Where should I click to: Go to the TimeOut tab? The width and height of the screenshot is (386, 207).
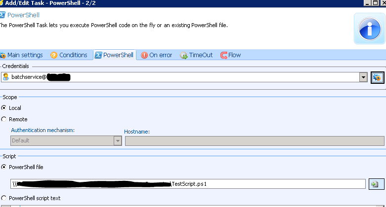click(x=196, y=55)
